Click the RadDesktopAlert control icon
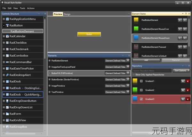This screenshot has height=137, width=192. pyautogui.click(x=7, y=75)
